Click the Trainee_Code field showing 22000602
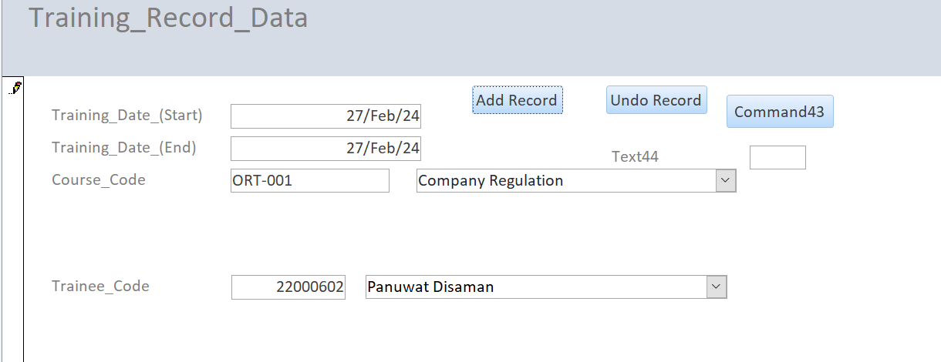941x362 pixels. (288, 287)
